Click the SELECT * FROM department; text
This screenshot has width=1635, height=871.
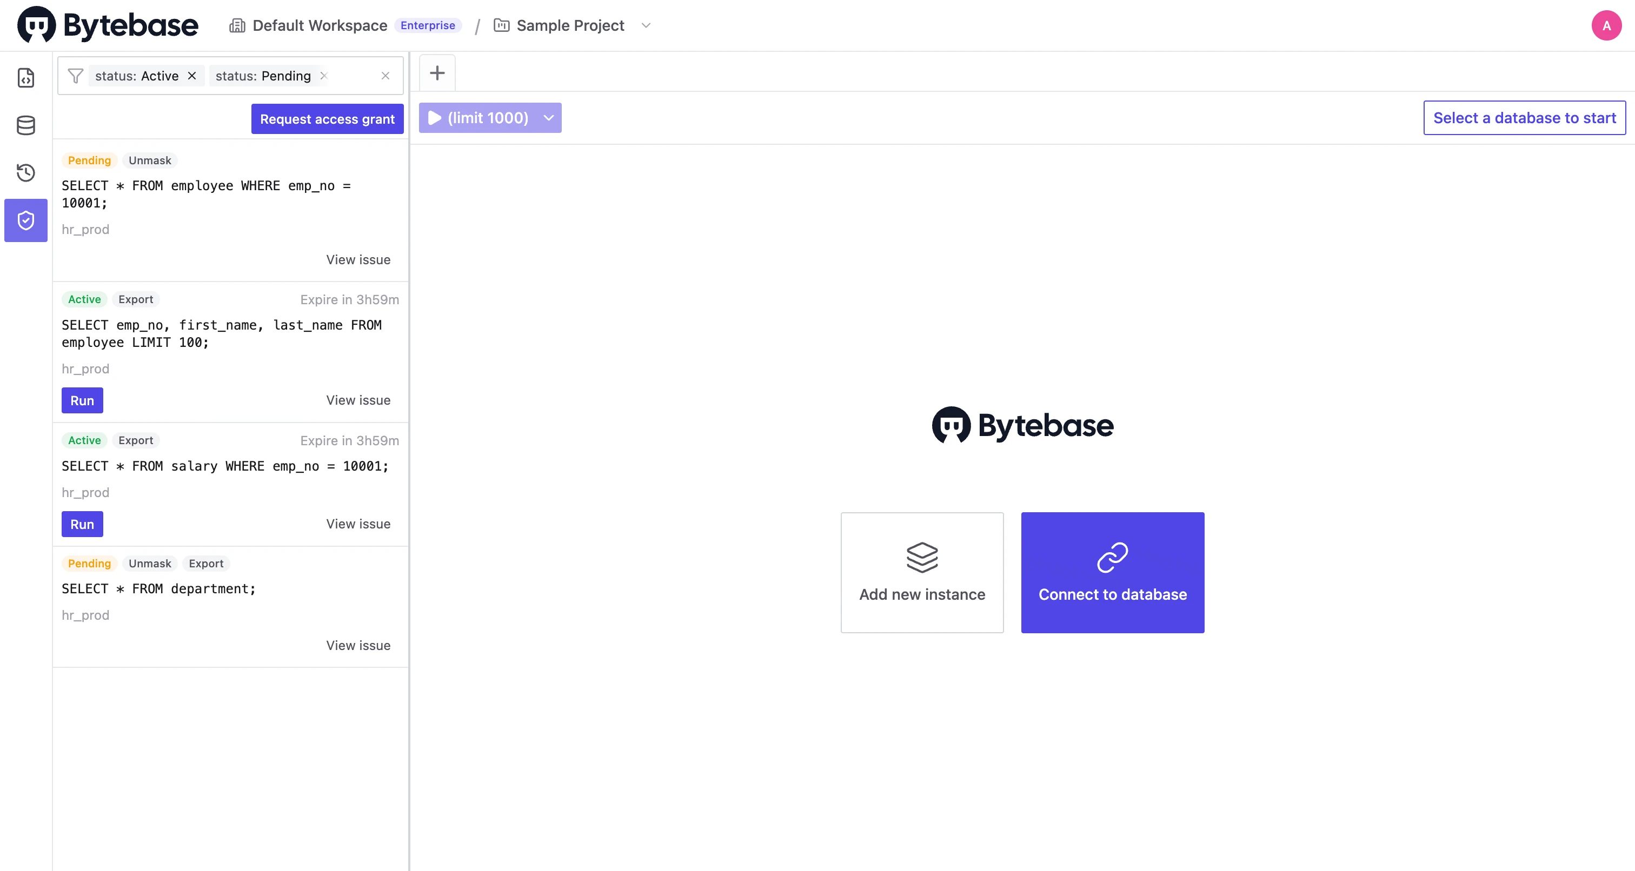pyautogui.click(x=158, y=589)
